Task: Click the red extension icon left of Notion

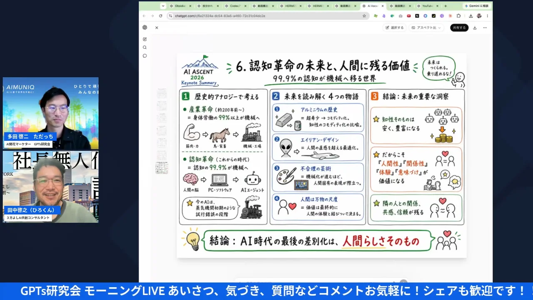Action: (409, 16)
